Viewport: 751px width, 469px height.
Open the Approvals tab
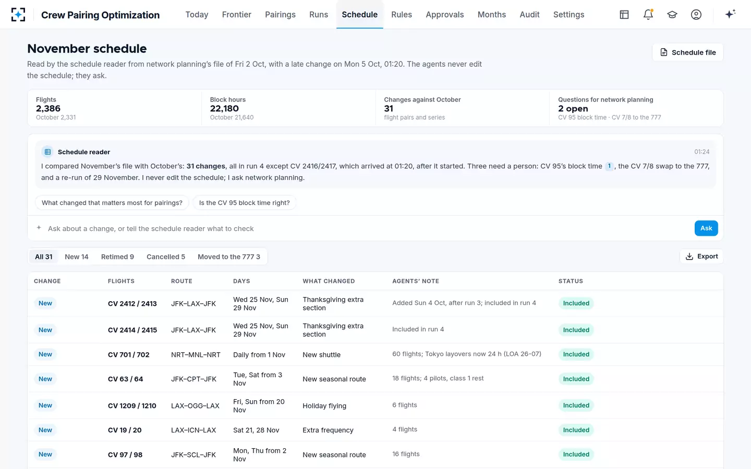[444, 15]
